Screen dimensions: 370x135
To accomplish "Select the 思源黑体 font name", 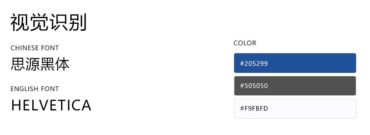I will pyautogui.click(x=40, y=64).
